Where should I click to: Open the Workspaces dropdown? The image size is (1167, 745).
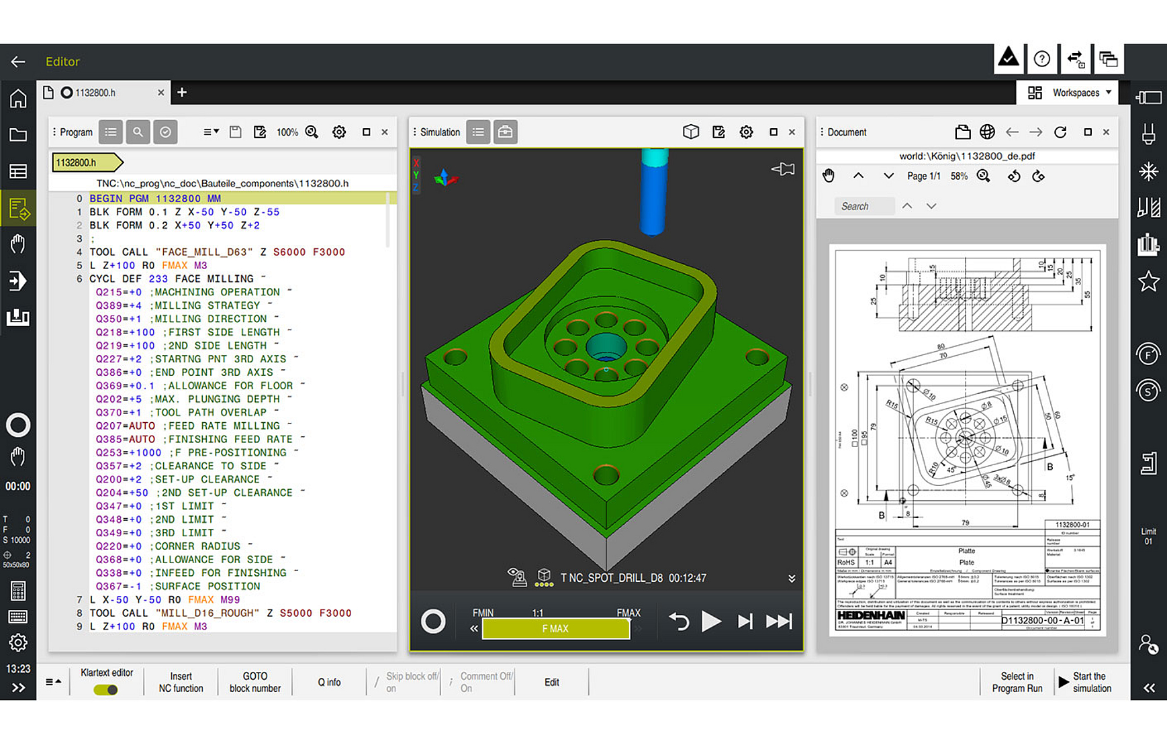pos(1075,93)
